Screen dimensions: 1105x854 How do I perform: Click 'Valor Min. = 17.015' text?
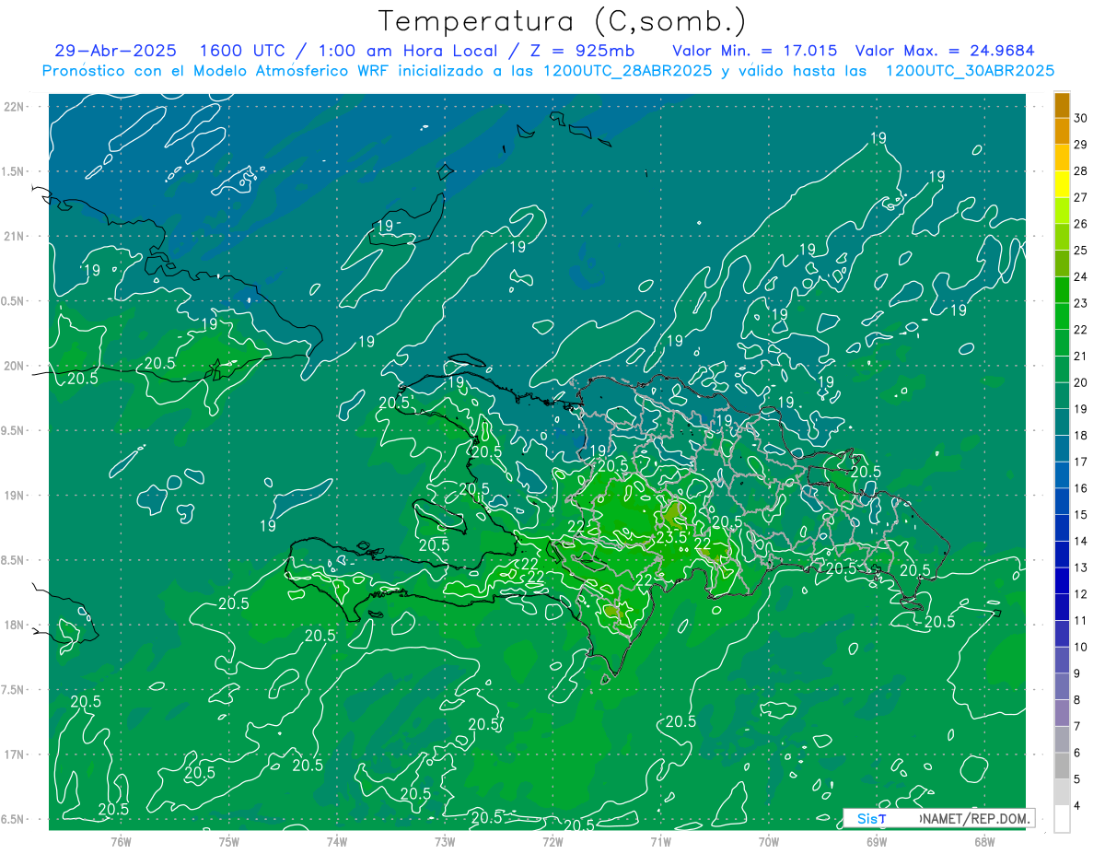click(x=755, y=51)
